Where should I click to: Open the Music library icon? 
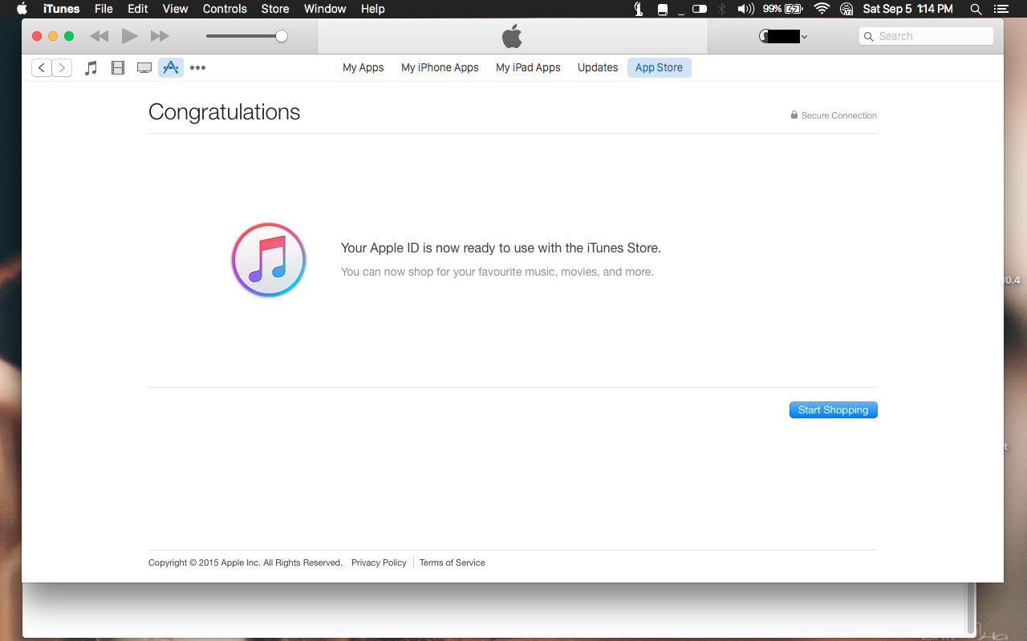91,68
